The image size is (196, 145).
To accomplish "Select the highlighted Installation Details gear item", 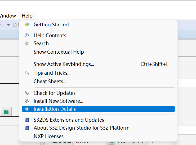I will (x=55, y=109).
